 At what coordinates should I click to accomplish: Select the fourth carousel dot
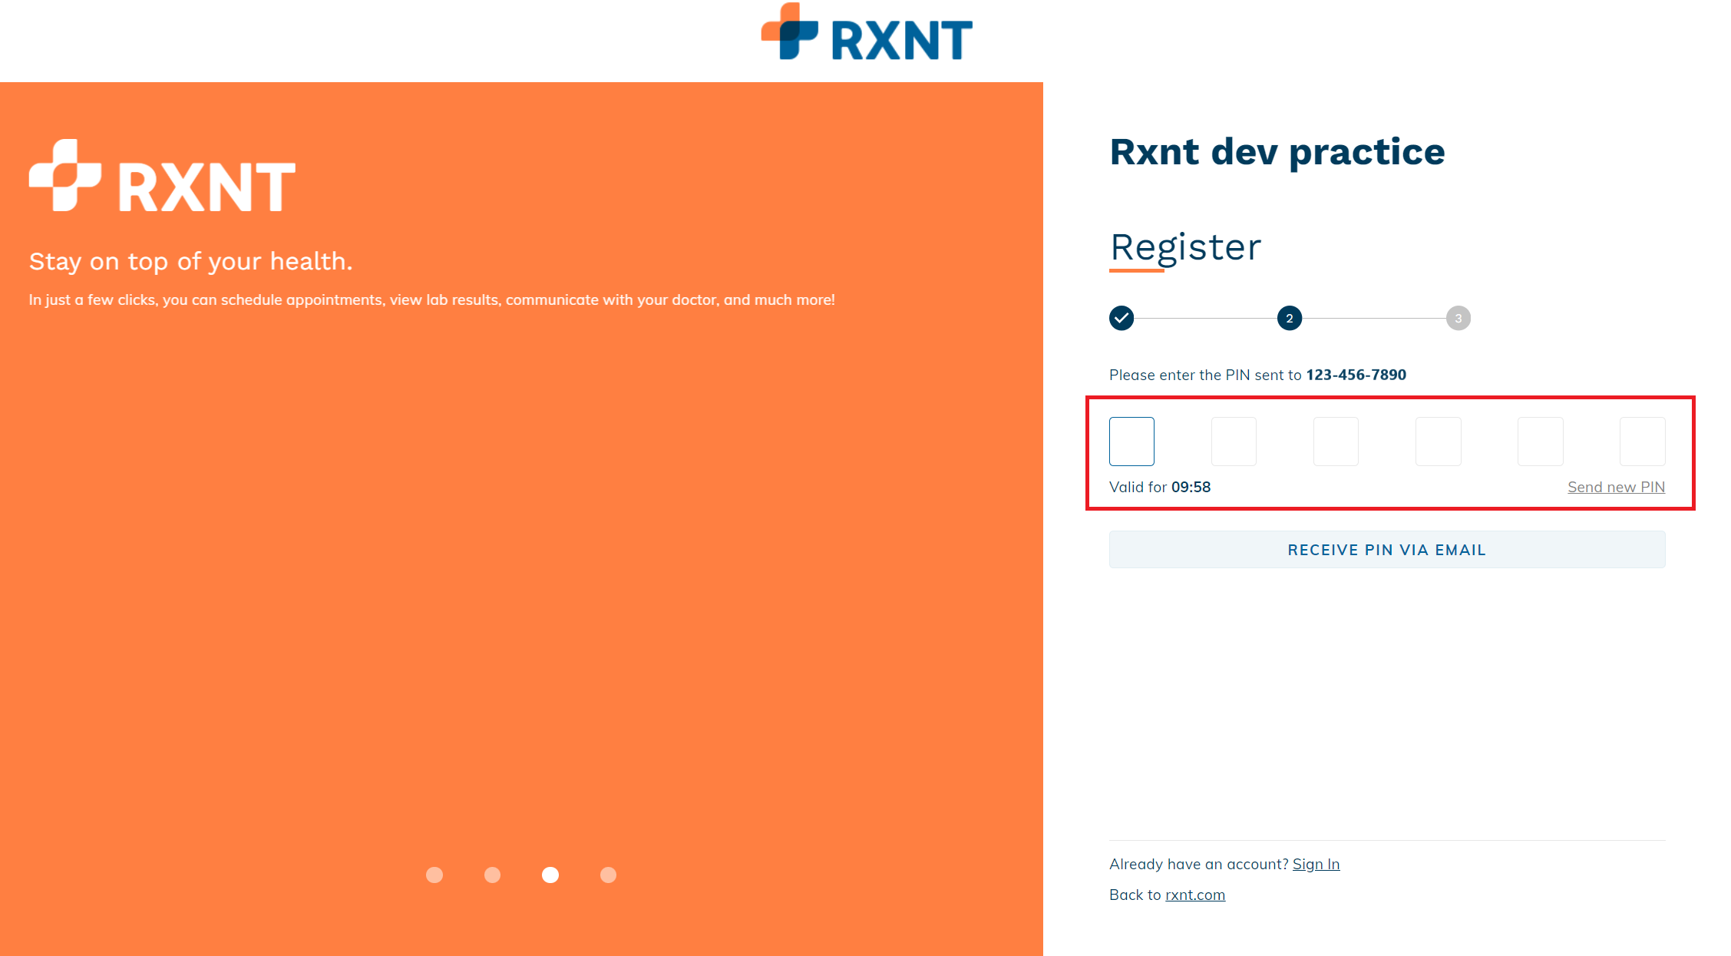pyautogui.click(x=609, y=875)
